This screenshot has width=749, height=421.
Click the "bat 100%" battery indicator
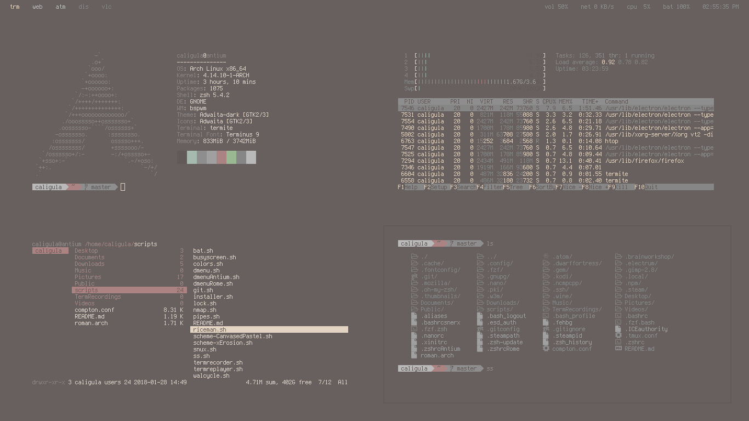676,7
